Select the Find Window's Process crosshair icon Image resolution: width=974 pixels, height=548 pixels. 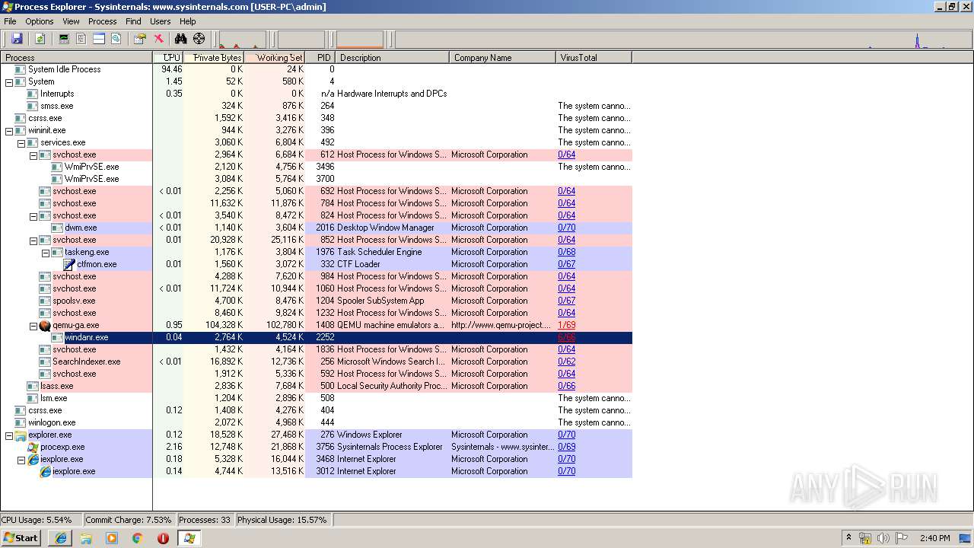(x=199, y=39)
